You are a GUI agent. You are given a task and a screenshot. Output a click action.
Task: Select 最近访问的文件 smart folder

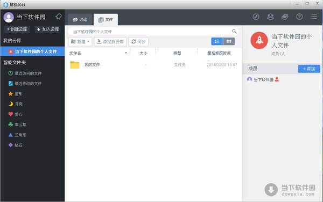(25, 73)
